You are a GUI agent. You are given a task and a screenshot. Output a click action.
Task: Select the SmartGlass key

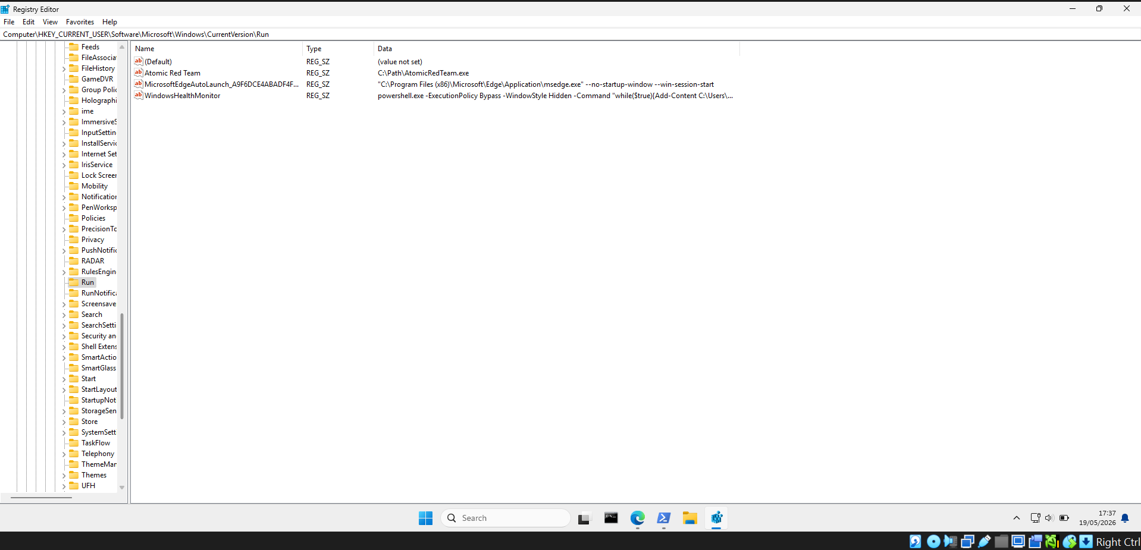[x=99, y=368]
